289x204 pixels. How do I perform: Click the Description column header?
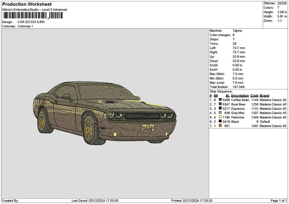[x=240, y=95]
